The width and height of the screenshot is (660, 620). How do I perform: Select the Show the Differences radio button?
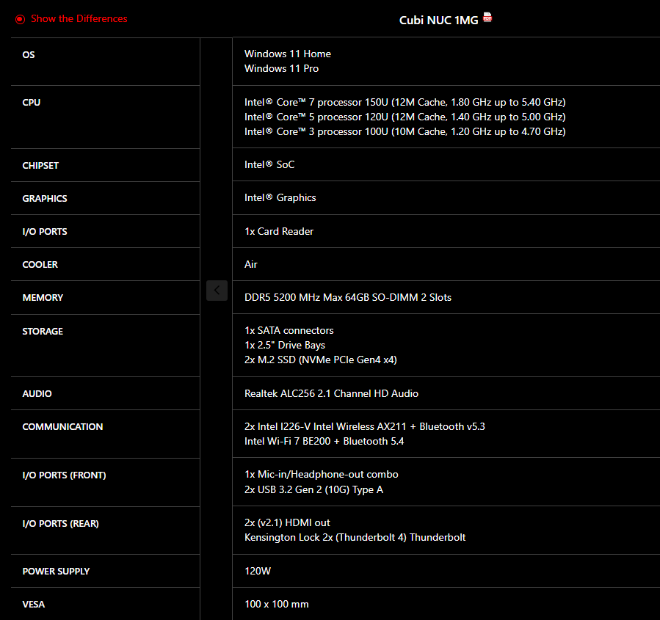coord(21,19)
